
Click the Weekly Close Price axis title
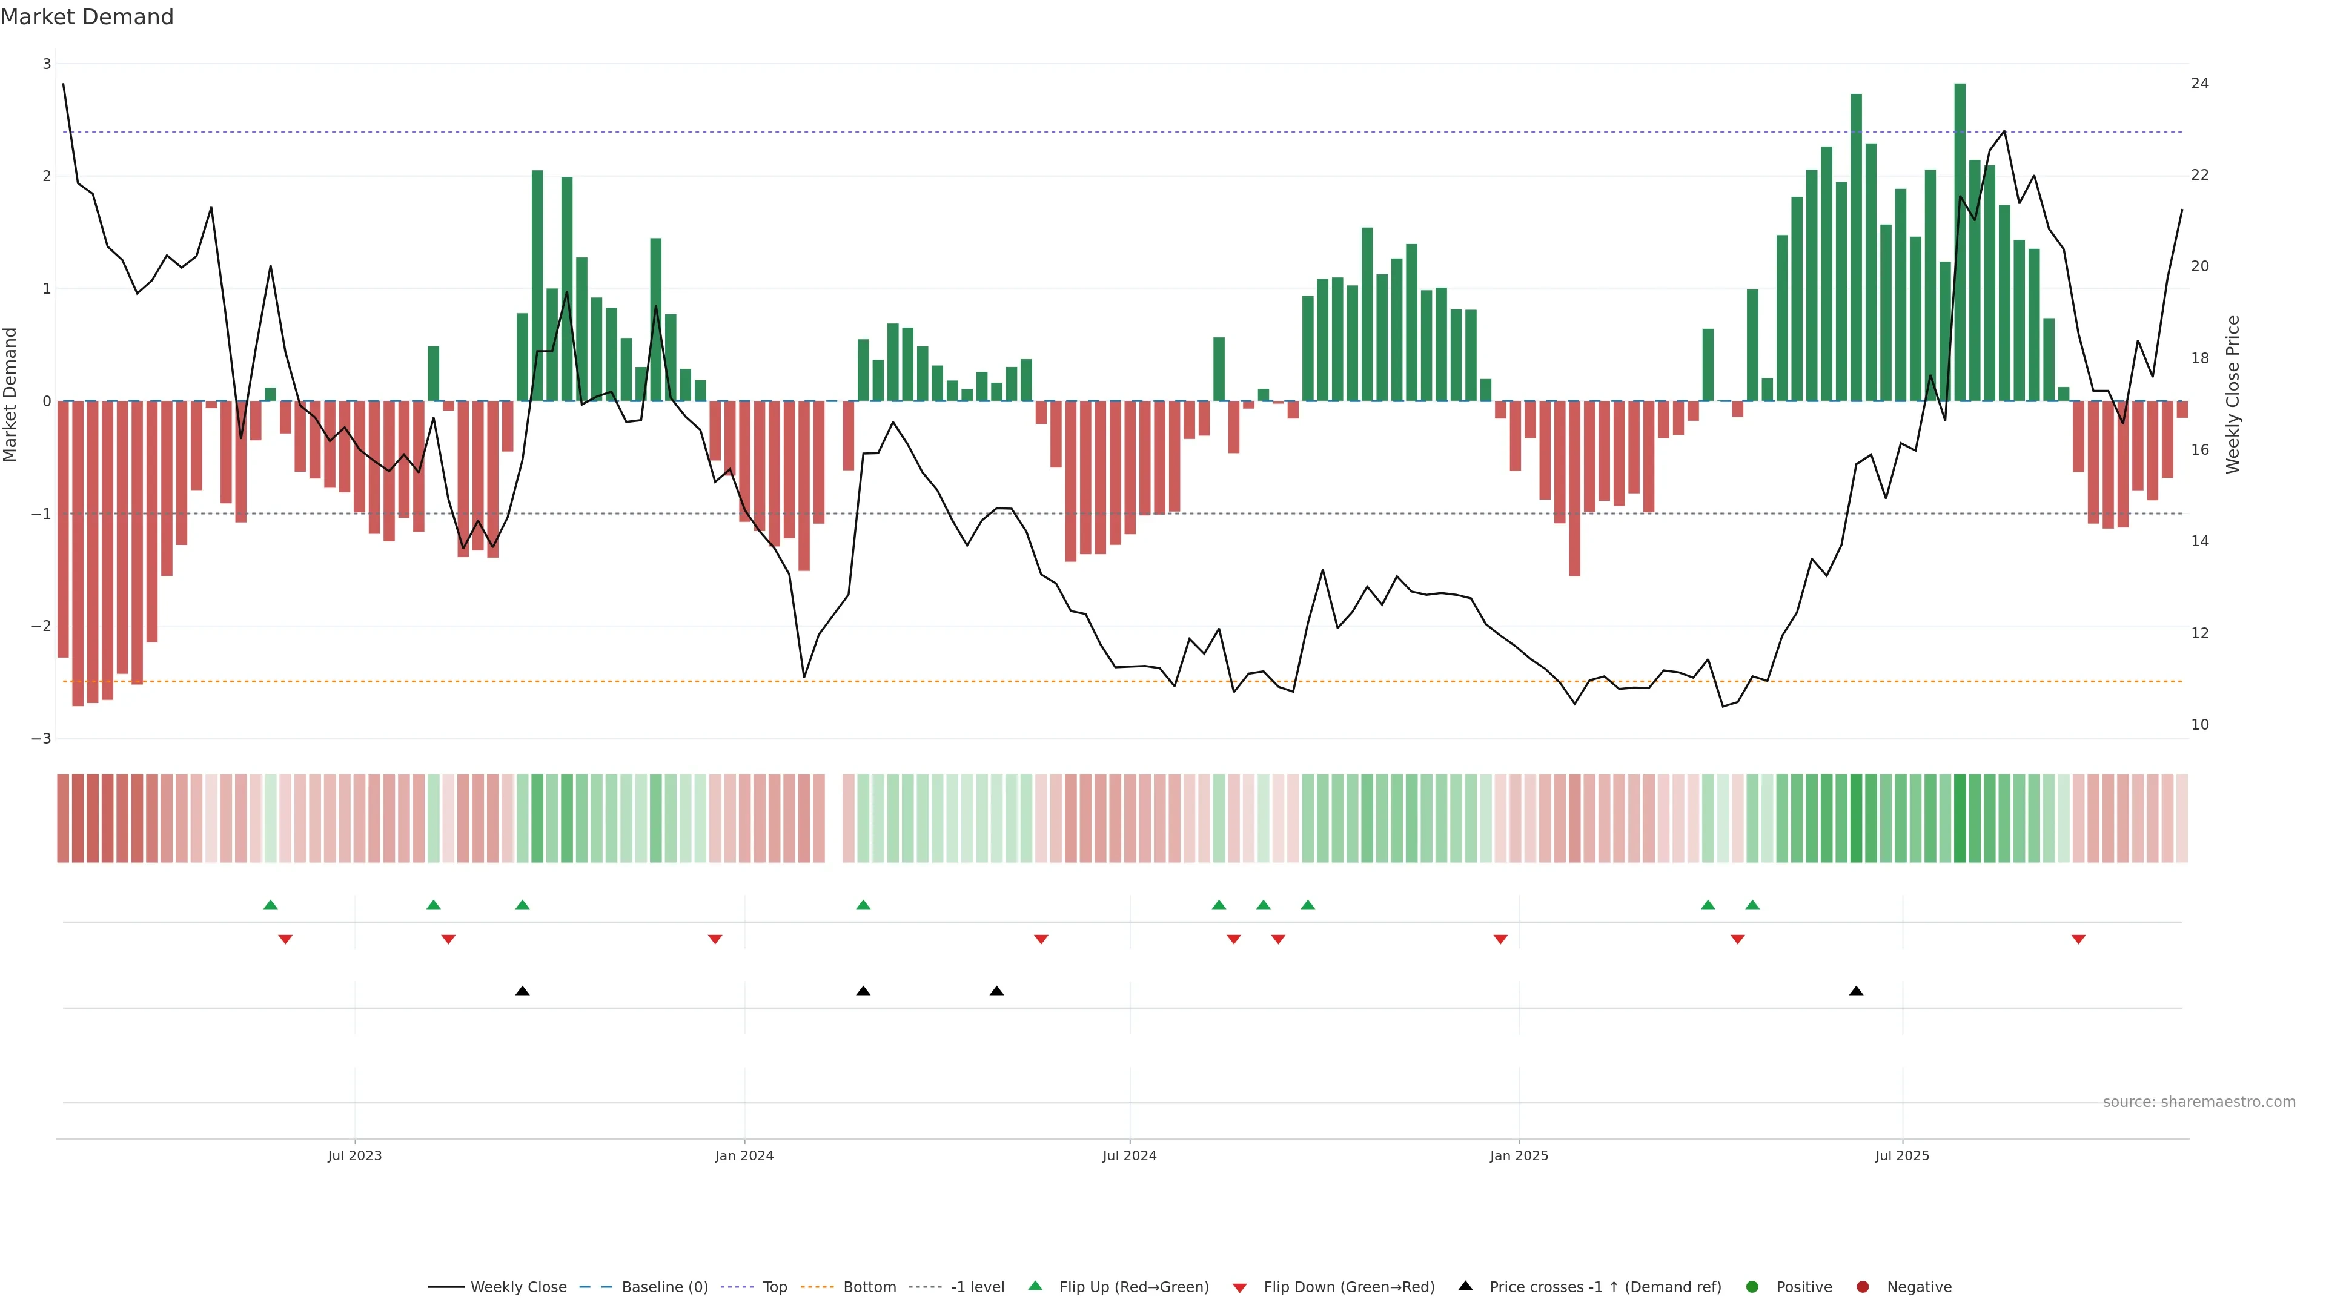pyautogui.click(x=2232, y=394)
